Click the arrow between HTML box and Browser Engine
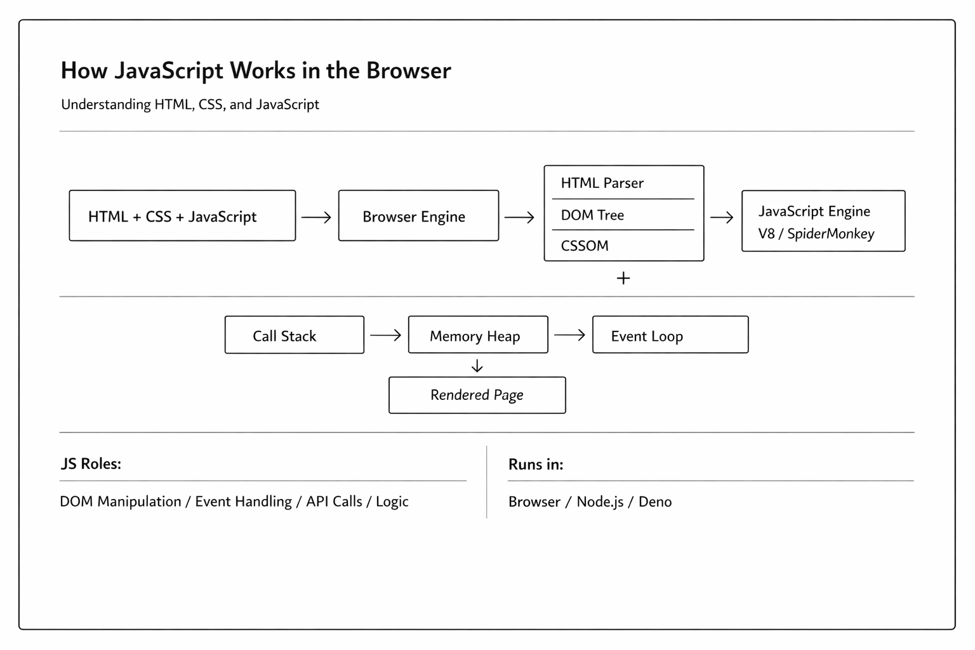This screenshot has width=975, height=650. 316,217
